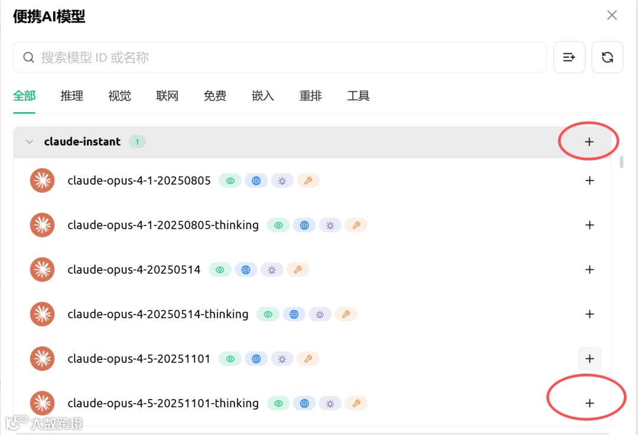Click the sun tag on claude-opus-4-20250514
Viewport: 638px width, 435px height.
click(272, 270)
